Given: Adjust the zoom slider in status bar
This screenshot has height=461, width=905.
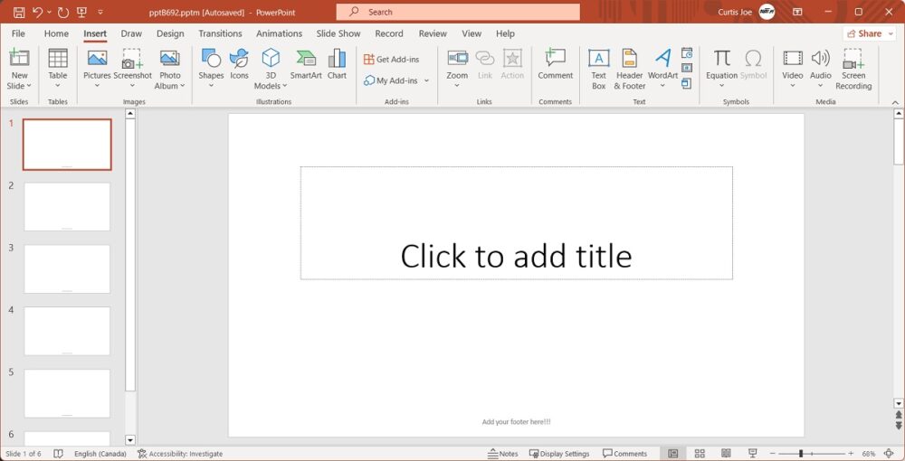Looking at the screenshot, I should 801,454.
